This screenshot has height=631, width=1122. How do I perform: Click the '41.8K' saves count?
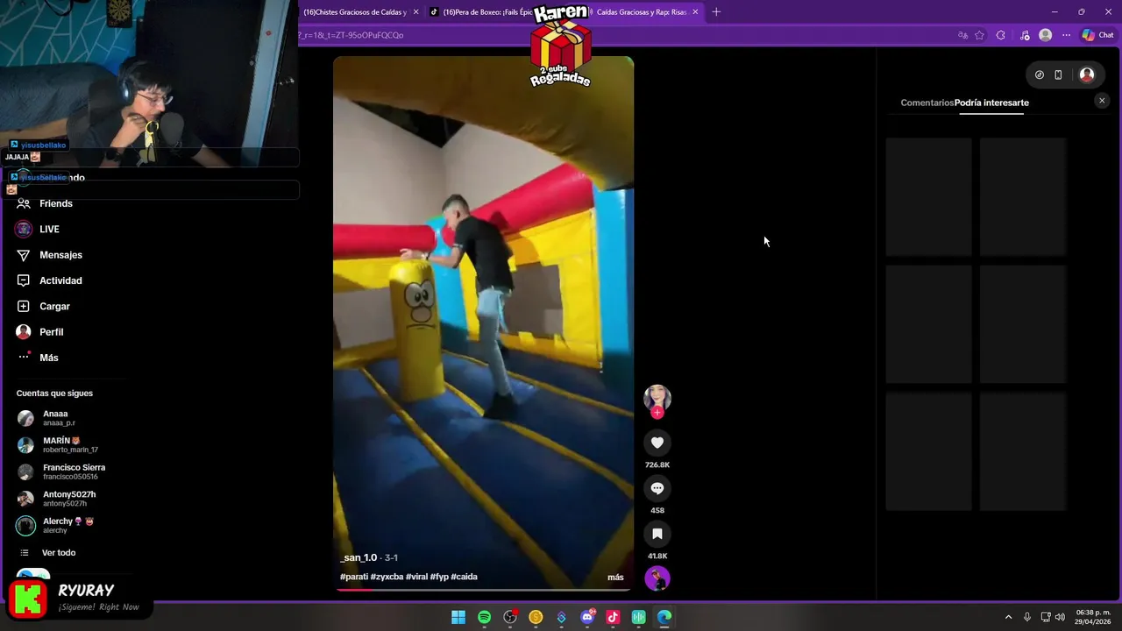point(657,557)
